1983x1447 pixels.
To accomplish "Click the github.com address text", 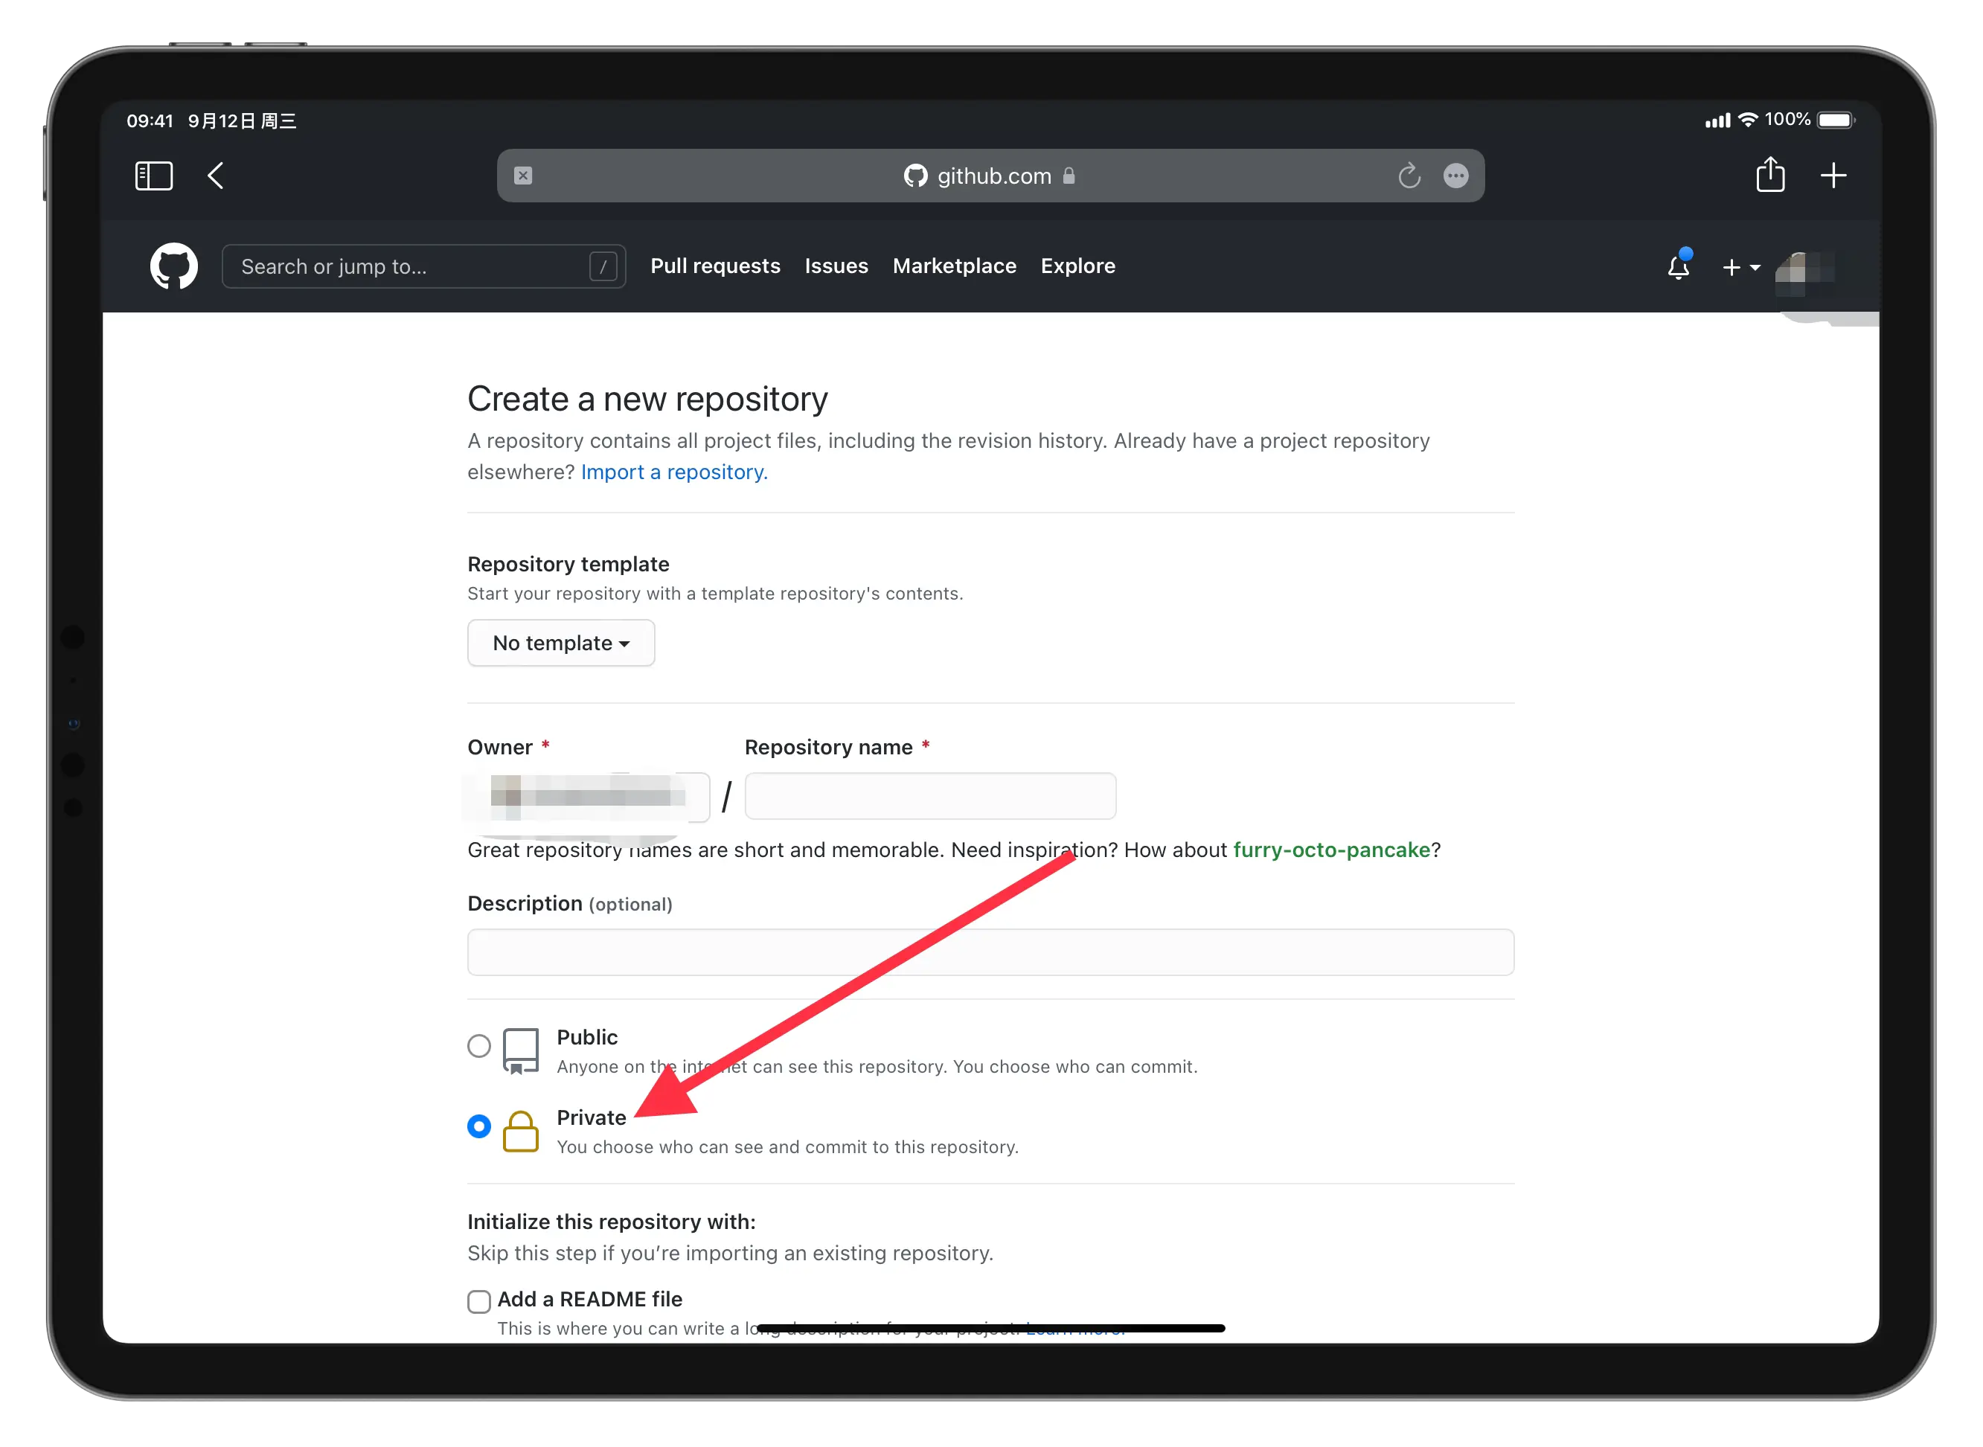I will 994,176.
